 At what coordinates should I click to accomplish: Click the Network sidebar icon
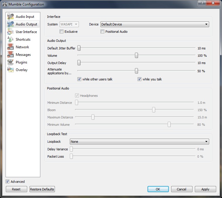(x=11, y=47)
